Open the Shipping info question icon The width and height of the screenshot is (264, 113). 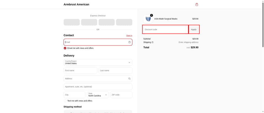coord(153,42)
